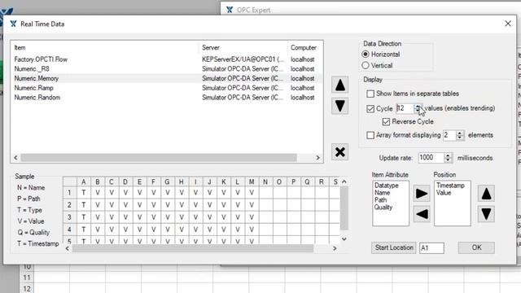Select Numeric.Memory item row
The image size is (521, 293).
point(166,78)
